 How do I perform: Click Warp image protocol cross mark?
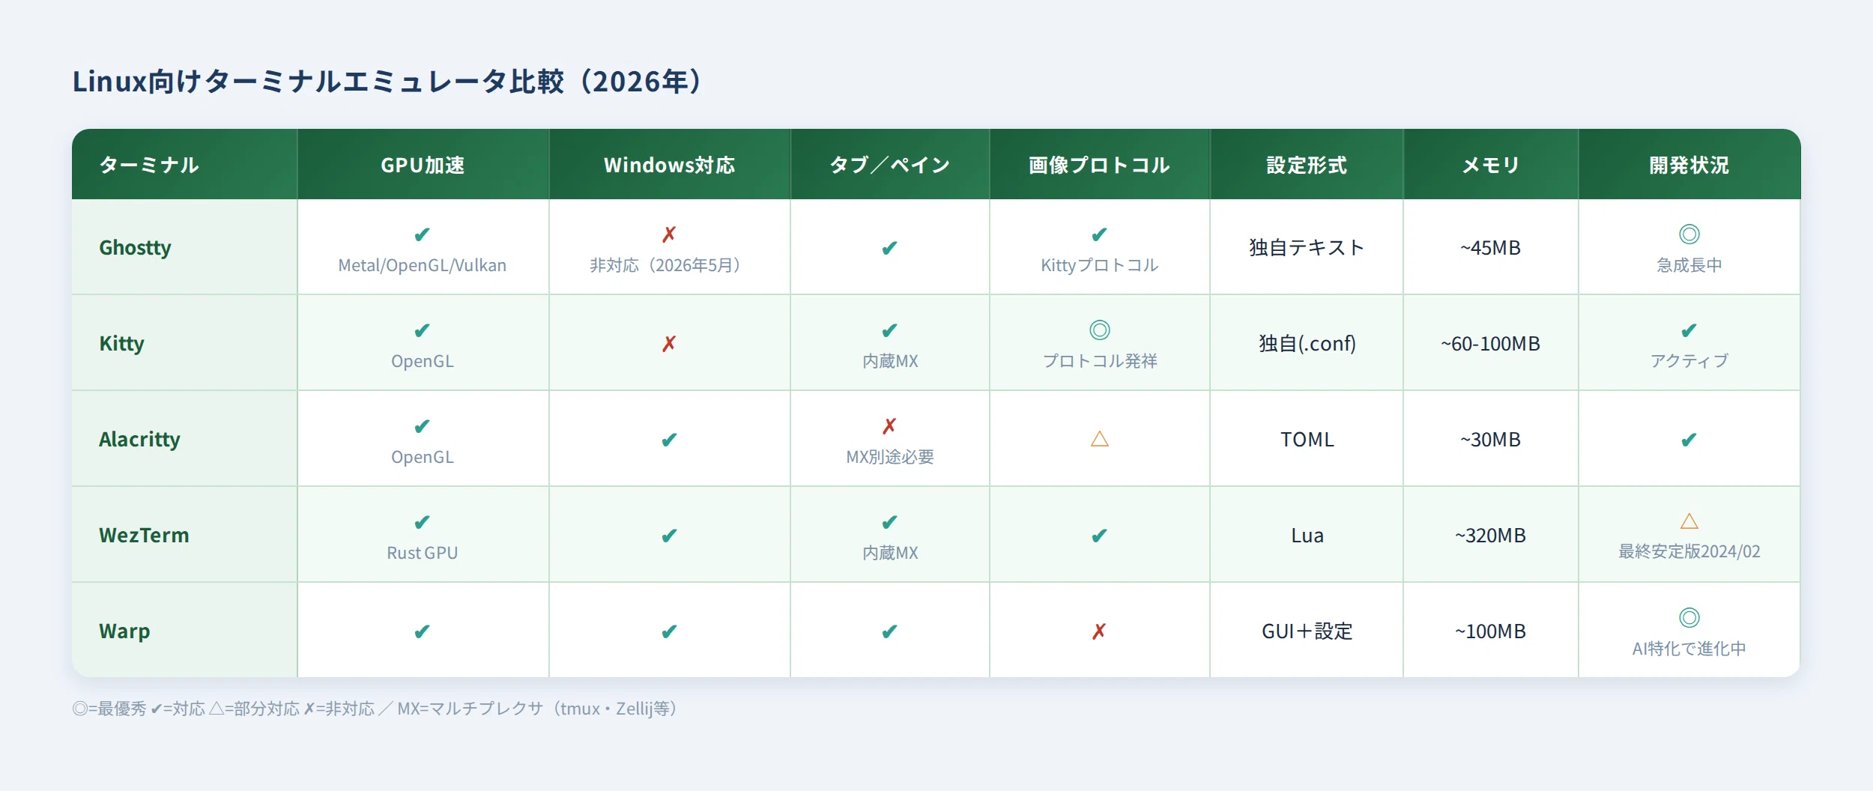click(x=1099, y=631)
